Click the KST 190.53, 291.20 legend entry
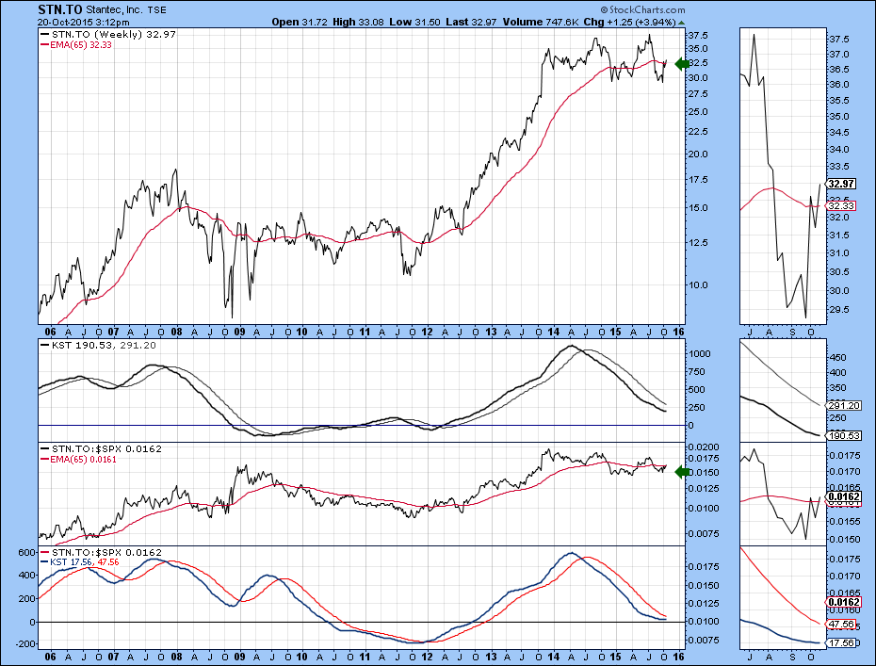The image size is (876, 666). (99, 346)
